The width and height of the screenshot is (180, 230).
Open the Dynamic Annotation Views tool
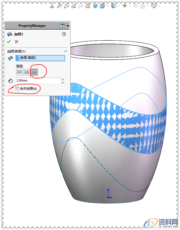pyautogui.click(x=88, y=6)
